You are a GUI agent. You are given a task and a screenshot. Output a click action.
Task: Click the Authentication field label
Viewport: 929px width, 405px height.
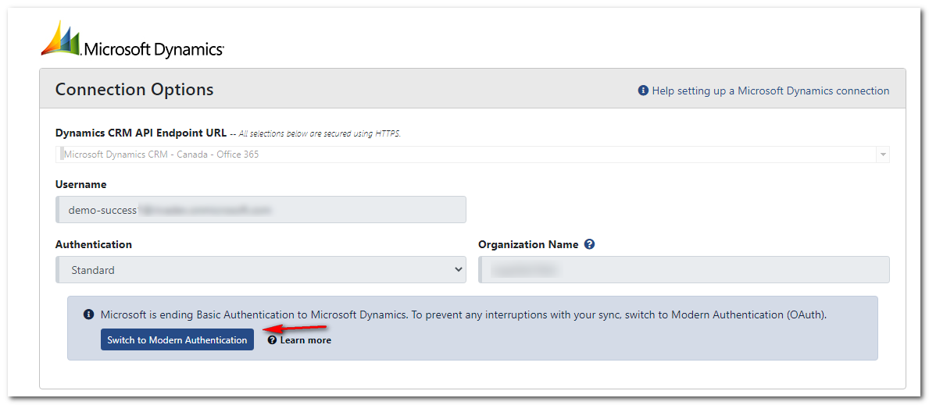pyautogui.click(x=93, y=244)
